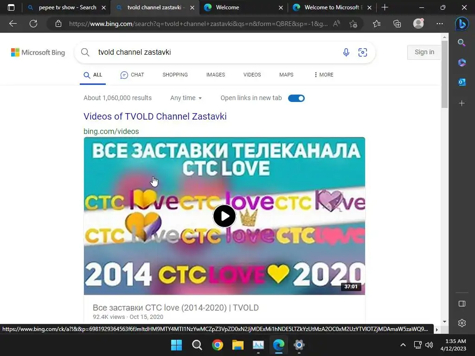Play the СТС Love video
The height and width of the screenshot is (356, 475).
225,216
